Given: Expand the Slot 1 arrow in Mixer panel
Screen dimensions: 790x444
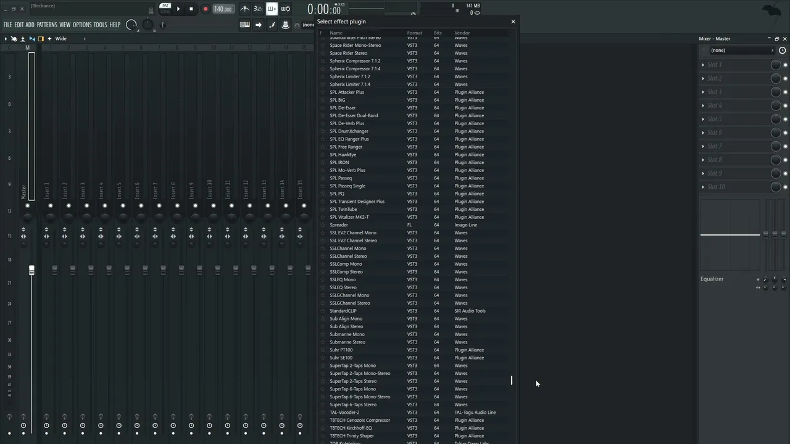Looking at the screenshot, I should [x=703, y=65].
